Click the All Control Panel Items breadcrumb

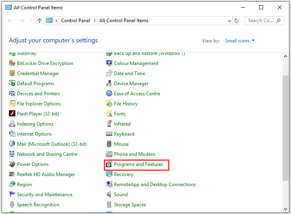[x=124, y=21]
